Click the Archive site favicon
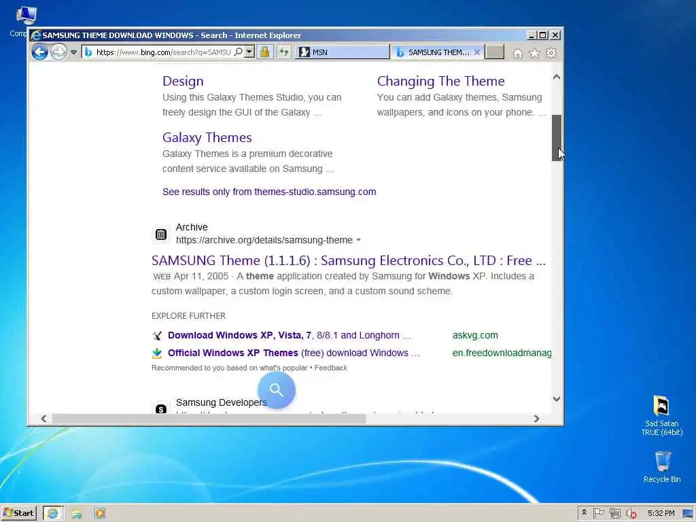Screen dimensions: 696x522 (x=161, y=234)
